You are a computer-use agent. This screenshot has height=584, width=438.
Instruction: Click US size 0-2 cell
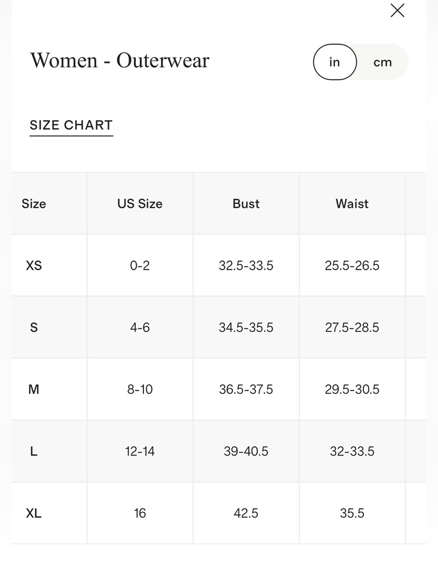click(x=140, y=265)
